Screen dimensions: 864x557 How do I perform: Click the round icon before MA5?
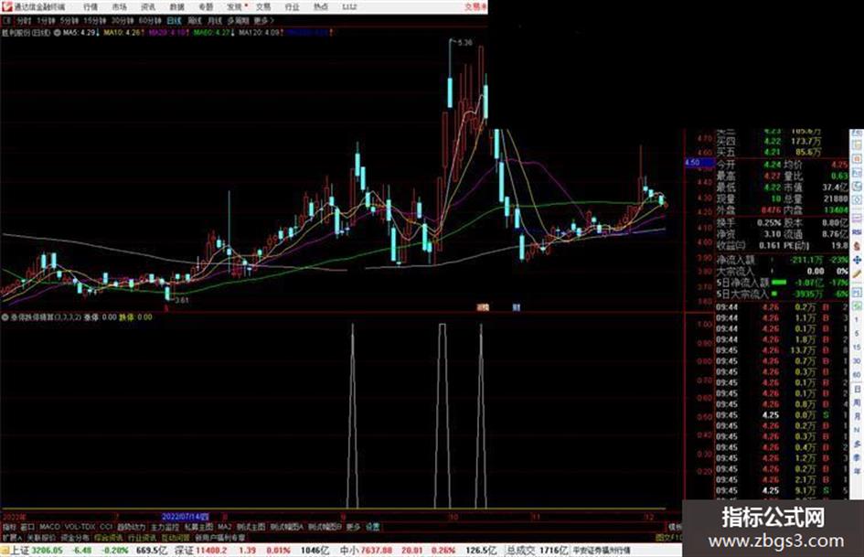[57, 33]
